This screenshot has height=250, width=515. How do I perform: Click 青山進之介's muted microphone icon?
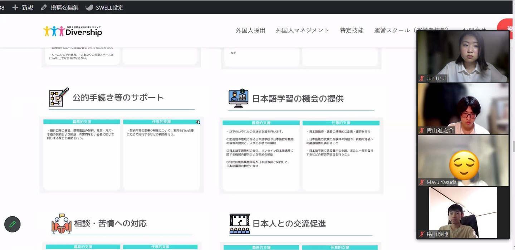pyautogui.click(x=422, y=130)
